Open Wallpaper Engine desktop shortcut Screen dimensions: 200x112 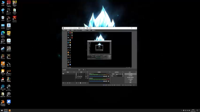9,27
